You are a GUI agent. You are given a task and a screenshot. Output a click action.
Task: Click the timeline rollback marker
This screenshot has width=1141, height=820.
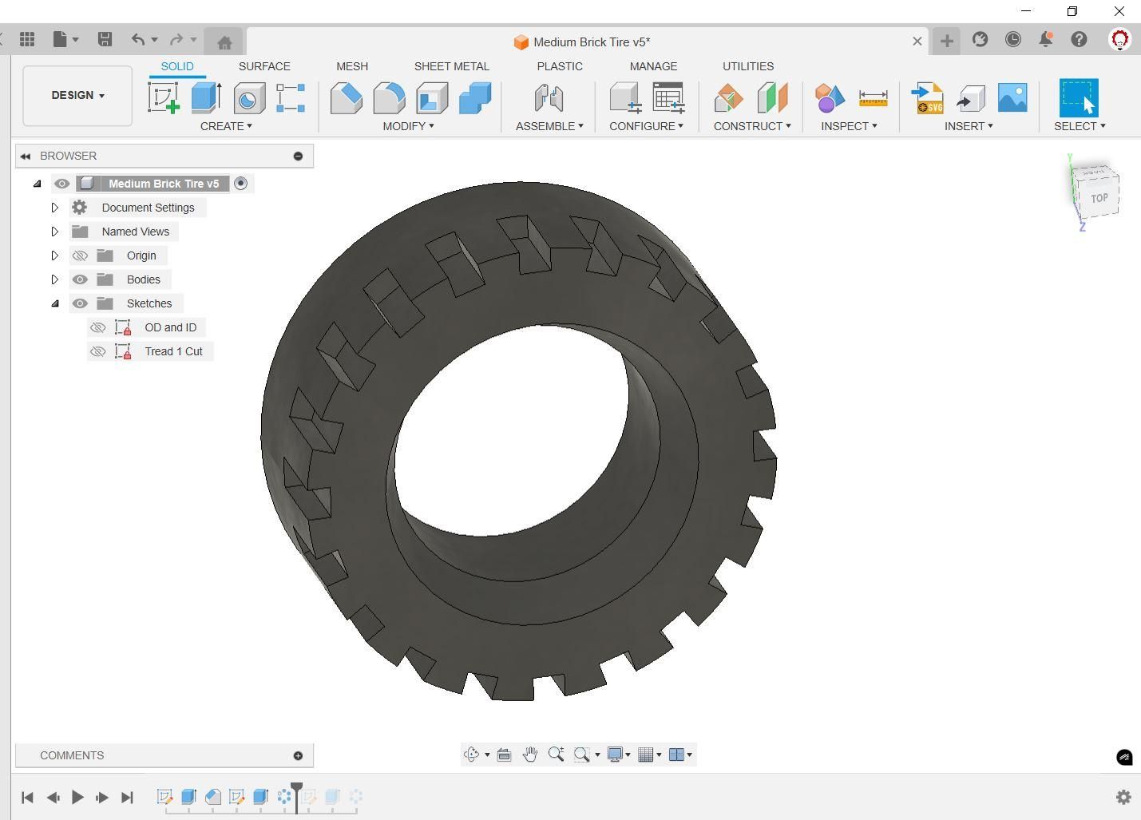296,797
